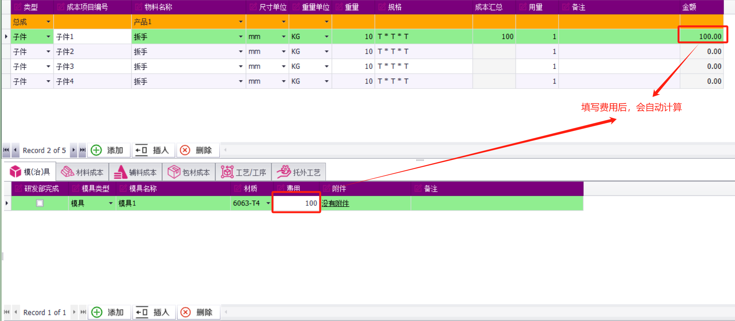Click the 插入 button in the lower toolbar
Viewport: 735px width, 321px height.
[153, 313]
